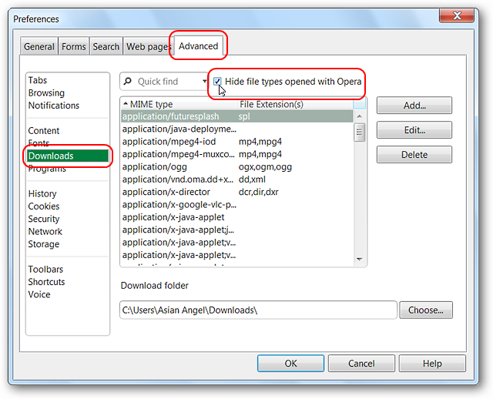493x399 pixels.
Task: Select the application/x-java-applet row
Action: point(237,217)
